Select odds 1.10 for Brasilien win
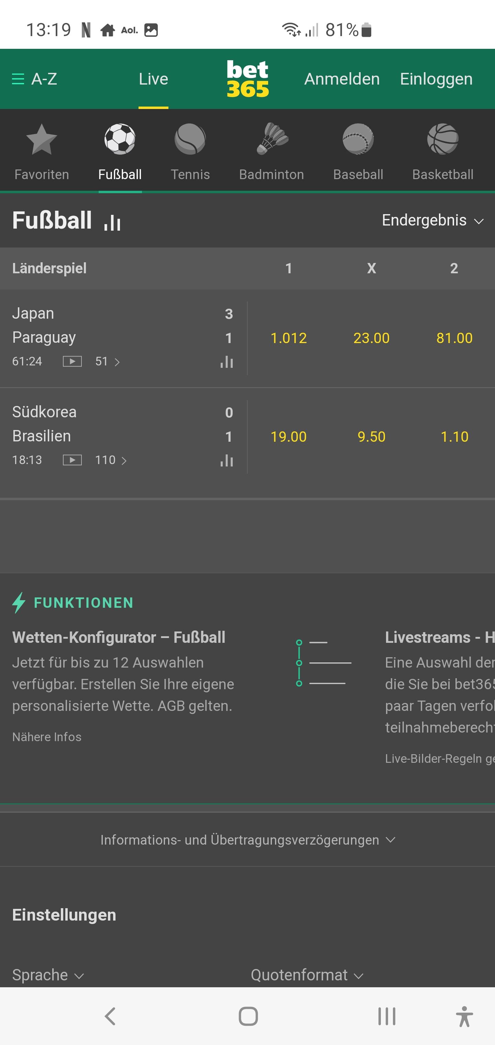This screenshot has width=495, height=1045. pyautogui.click(x=454, y=437)
